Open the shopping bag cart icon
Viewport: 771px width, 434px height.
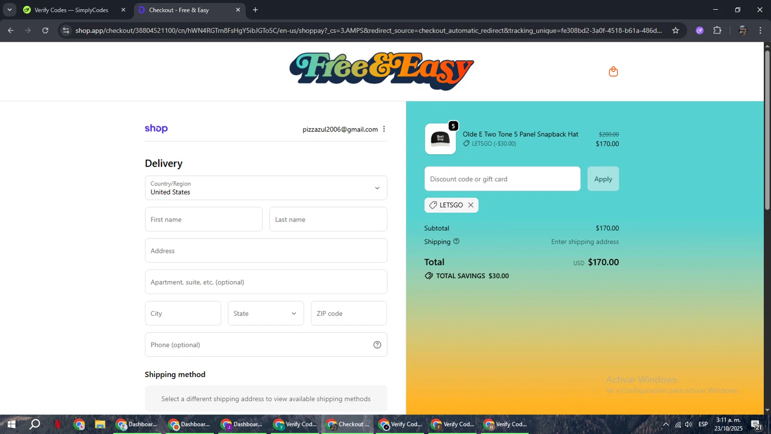[613, 71]
